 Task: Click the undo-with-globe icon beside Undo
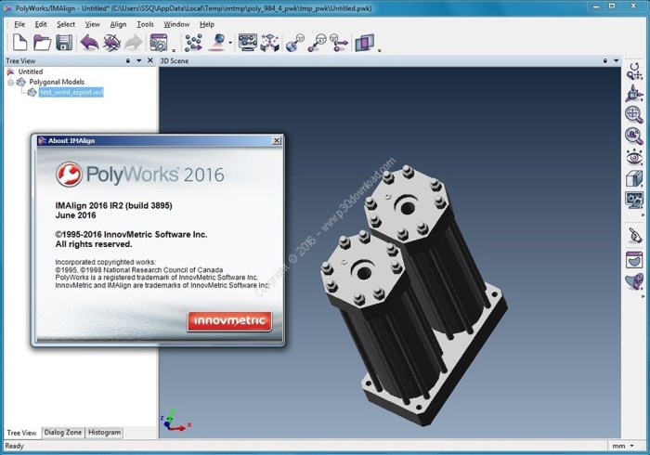pos(111,43)
